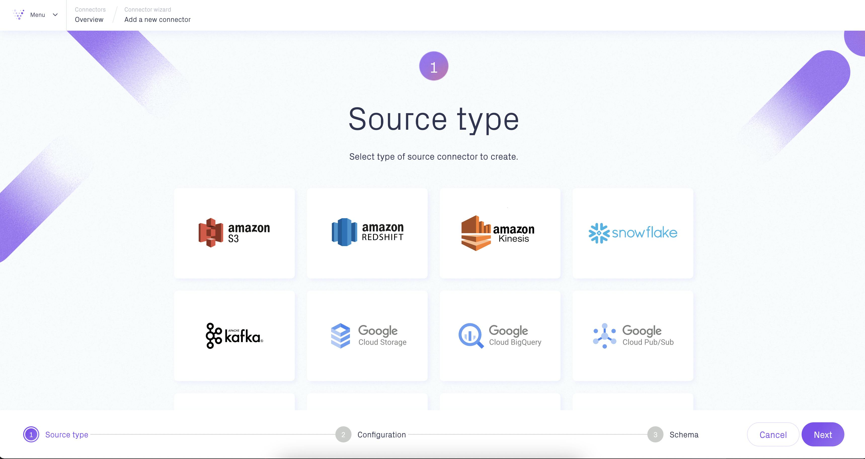This screenshot has width=865, height=459.
Task: Pick Google Cloud BigQuery source card
Action: (500, 336)
